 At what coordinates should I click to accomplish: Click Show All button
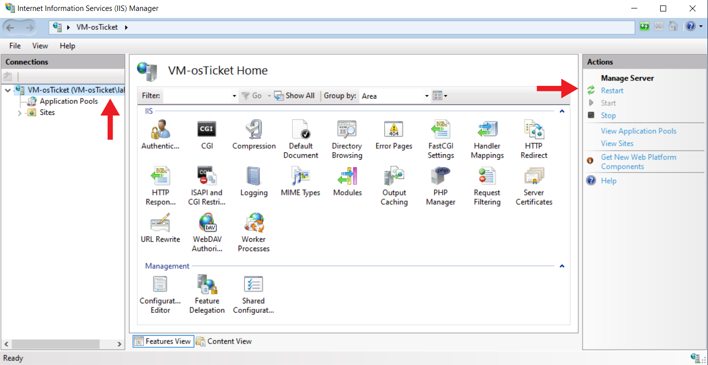(294, 95)
